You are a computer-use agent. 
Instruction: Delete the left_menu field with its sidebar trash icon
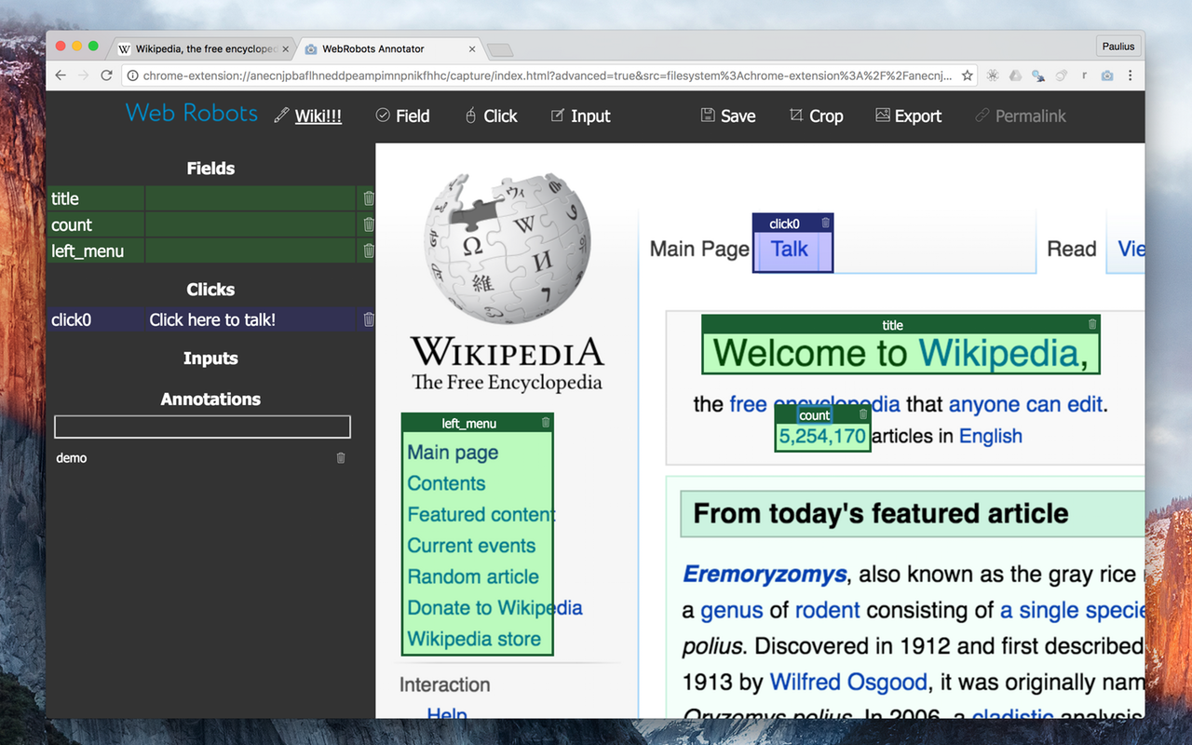pyautogui.click(x=369, y=251)
